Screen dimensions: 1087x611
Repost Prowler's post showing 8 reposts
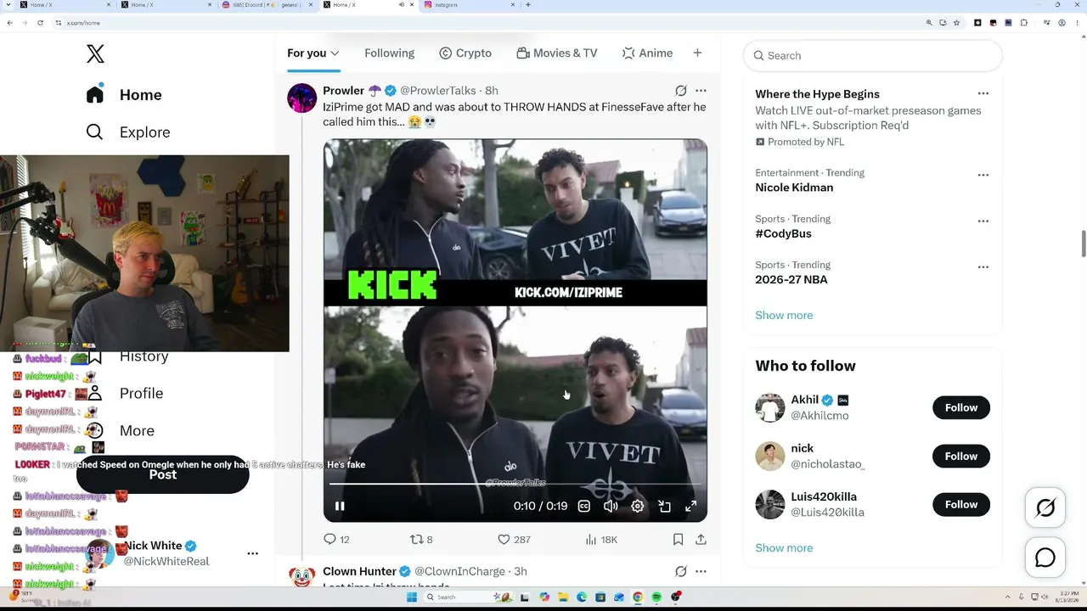click(421, 540)
